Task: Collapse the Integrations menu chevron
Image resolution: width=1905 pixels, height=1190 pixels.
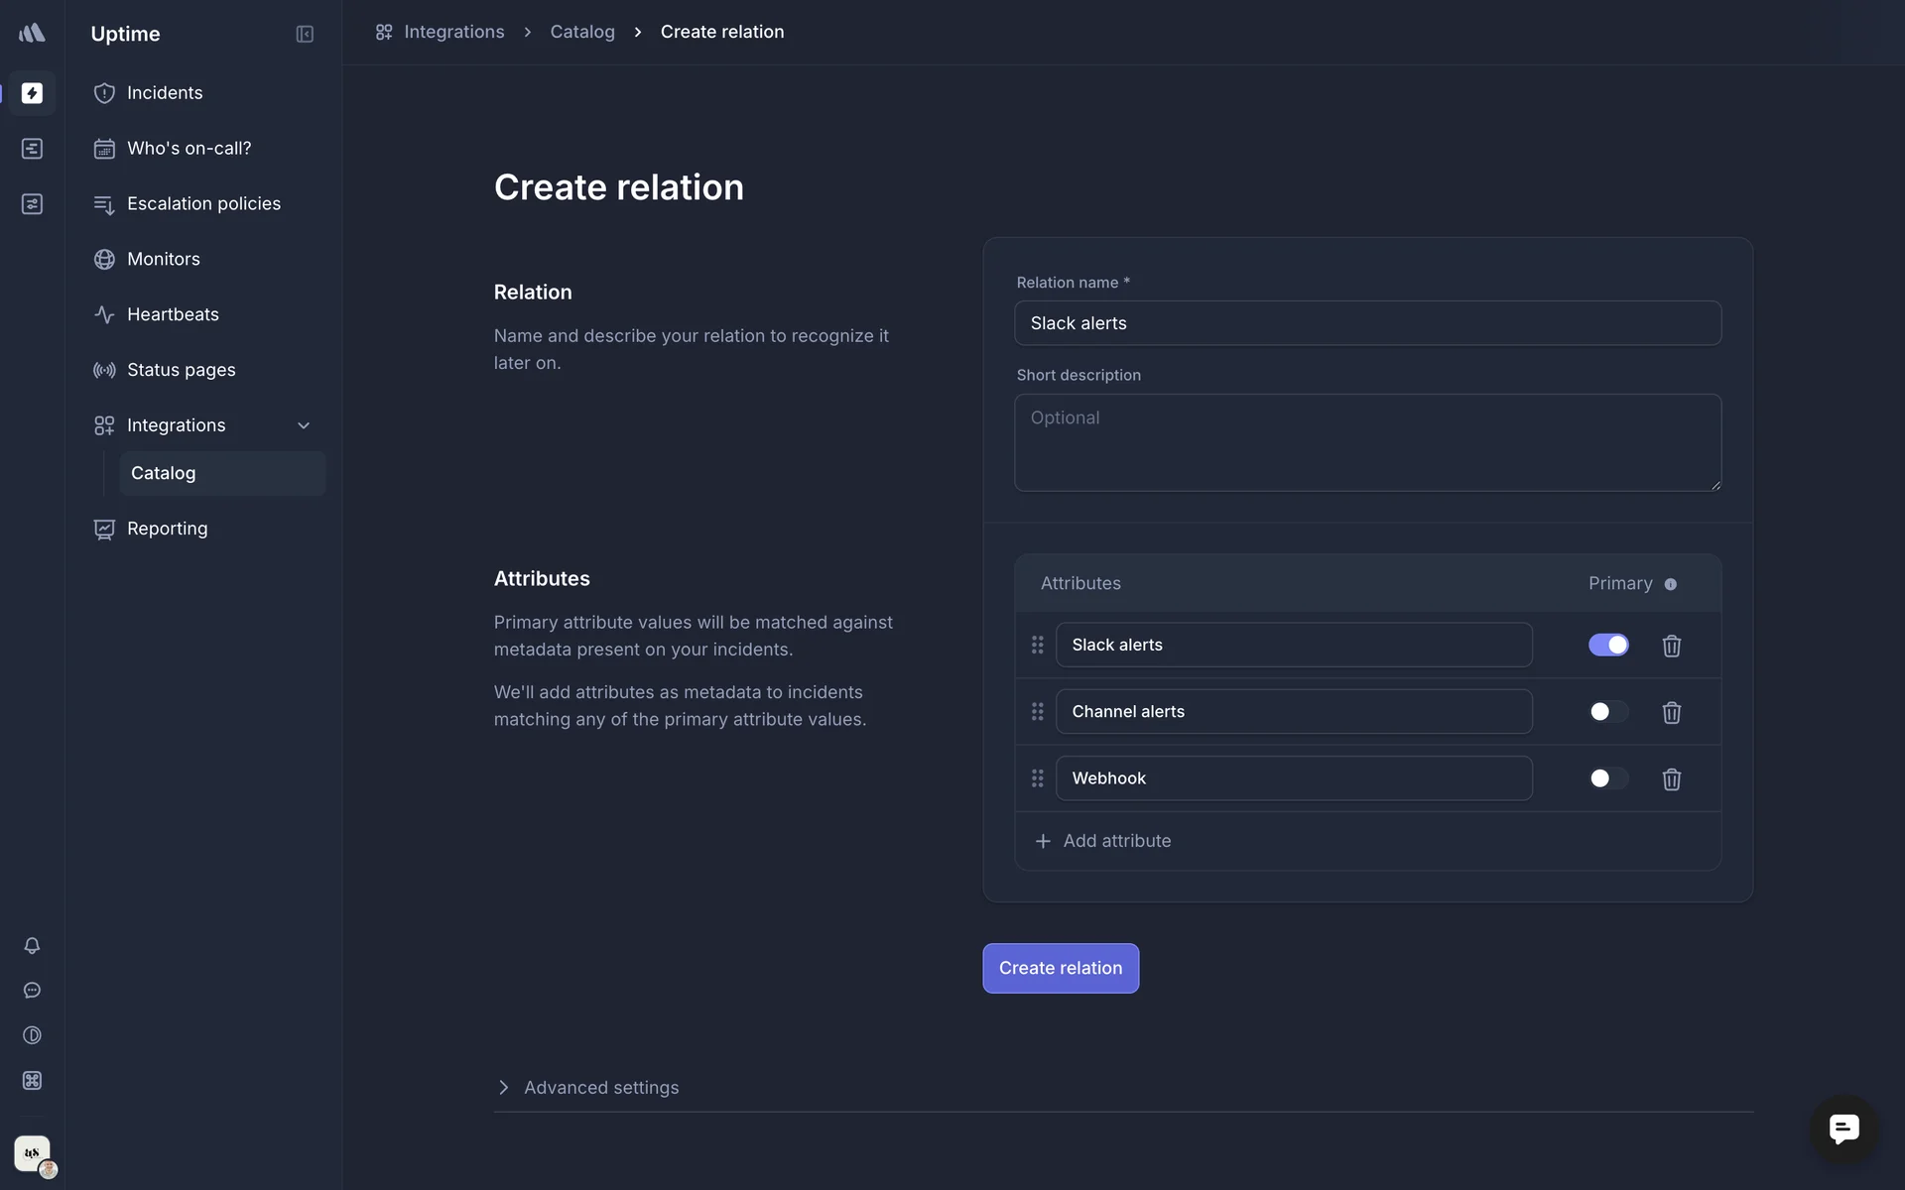Action: 304,425
